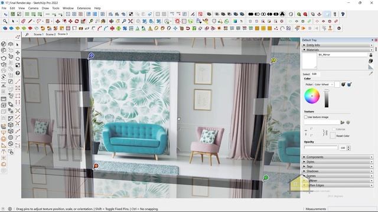Switch to the Scene 1 tab

pos(38,34)
